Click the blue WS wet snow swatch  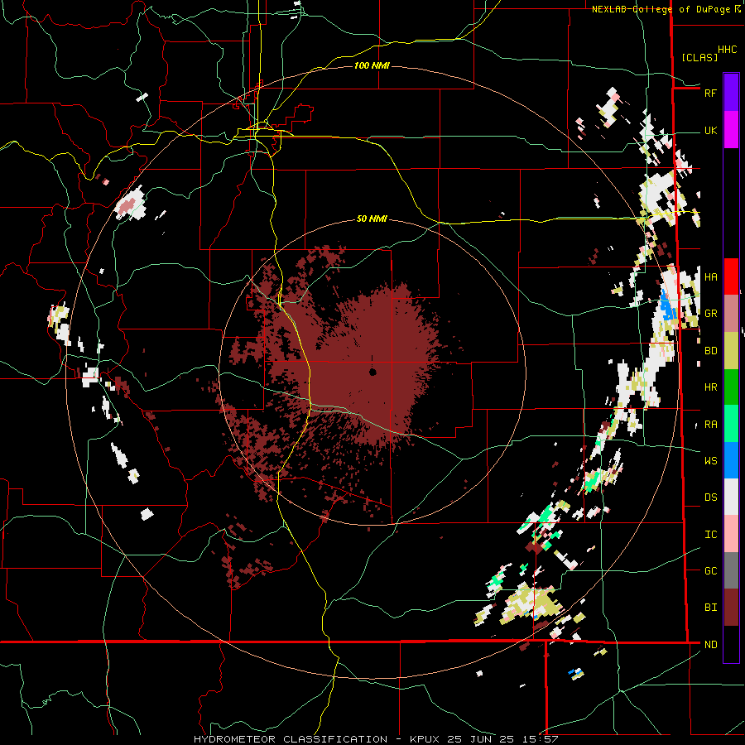pyautogui.click(x=731, y=460)
